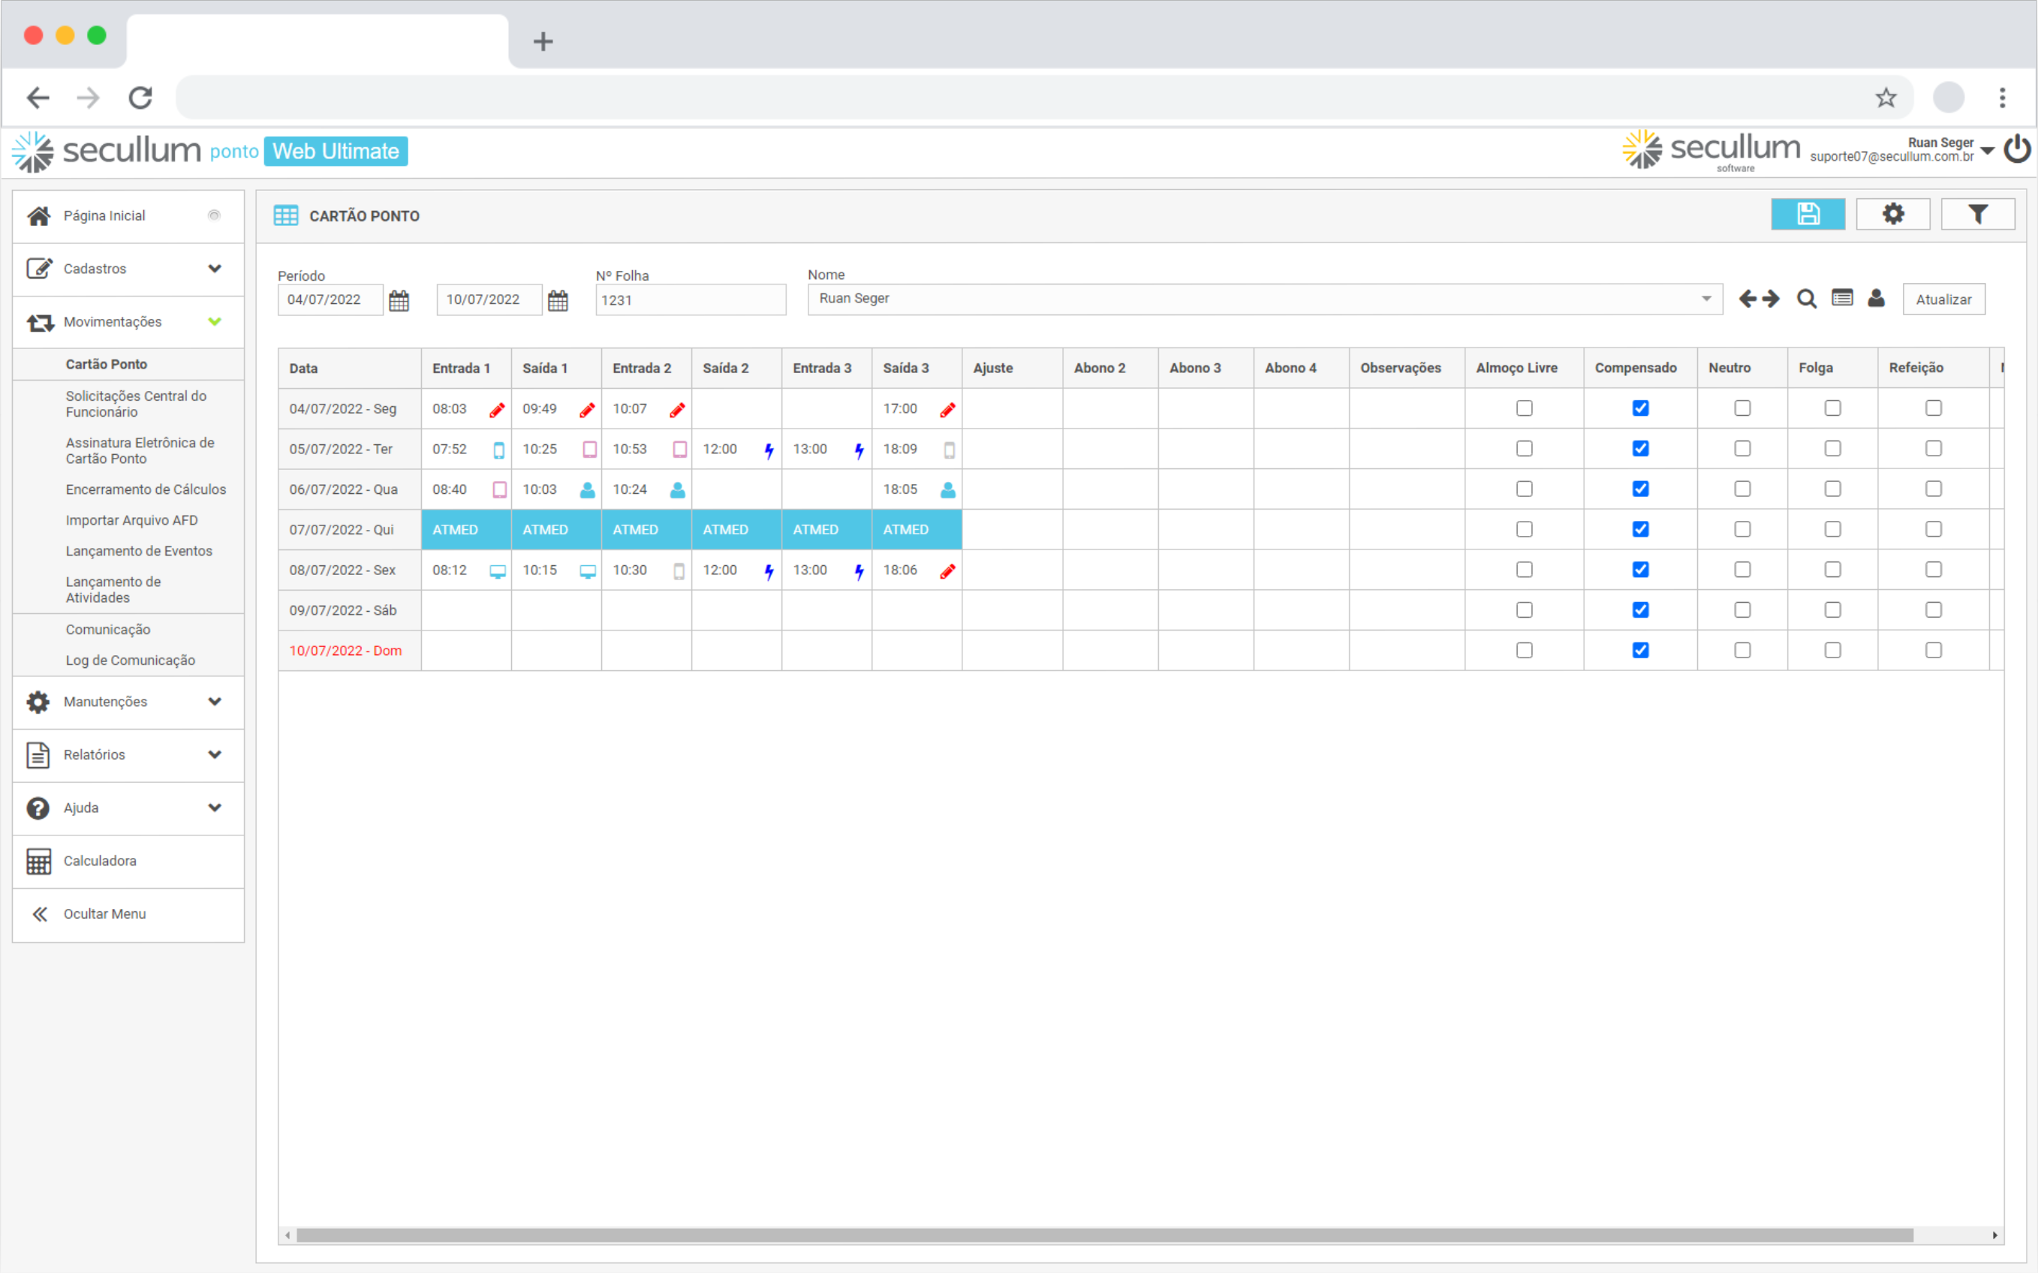Open the calendar for the 04/07/2022 start date
The height and width of the screenshot is (1273, 2038).
point(399,300)
